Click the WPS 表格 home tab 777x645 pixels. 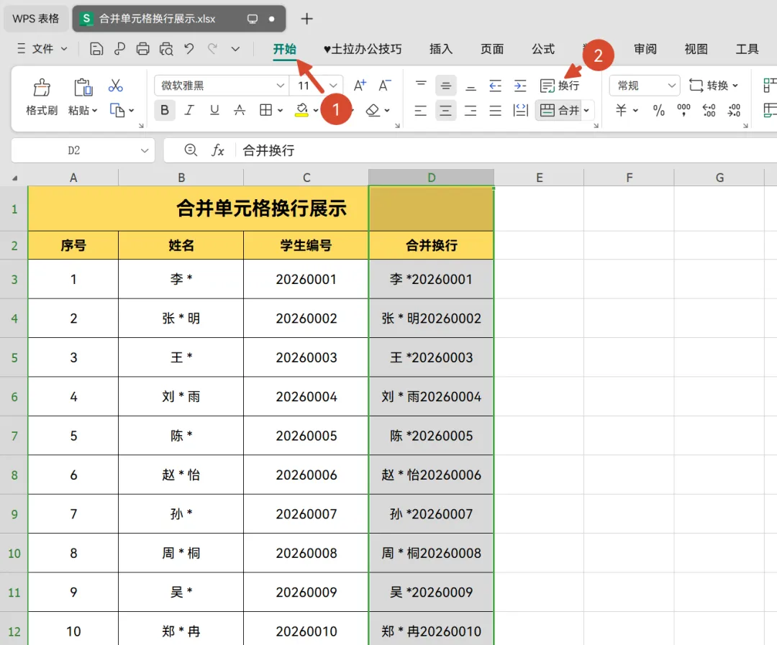tap(36, 19)
